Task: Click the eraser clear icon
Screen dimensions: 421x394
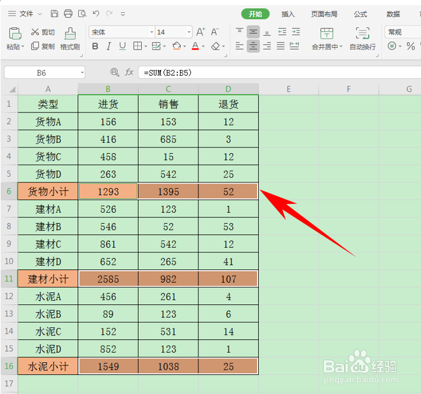Action: tap(216, 46)
